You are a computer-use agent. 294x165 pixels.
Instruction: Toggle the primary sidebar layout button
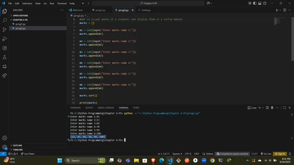coord(255,3)
